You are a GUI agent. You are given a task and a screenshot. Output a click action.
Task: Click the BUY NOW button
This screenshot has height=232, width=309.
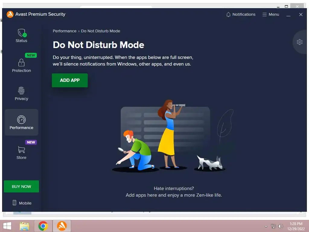tap(21, 186)
